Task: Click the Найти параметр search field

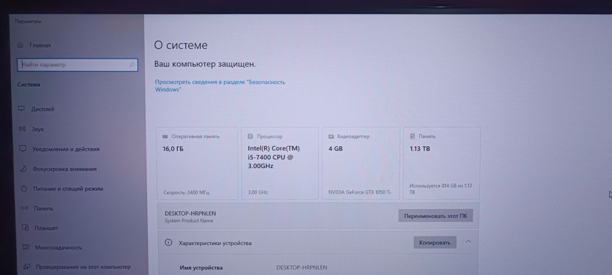Action: pos(77,65)
